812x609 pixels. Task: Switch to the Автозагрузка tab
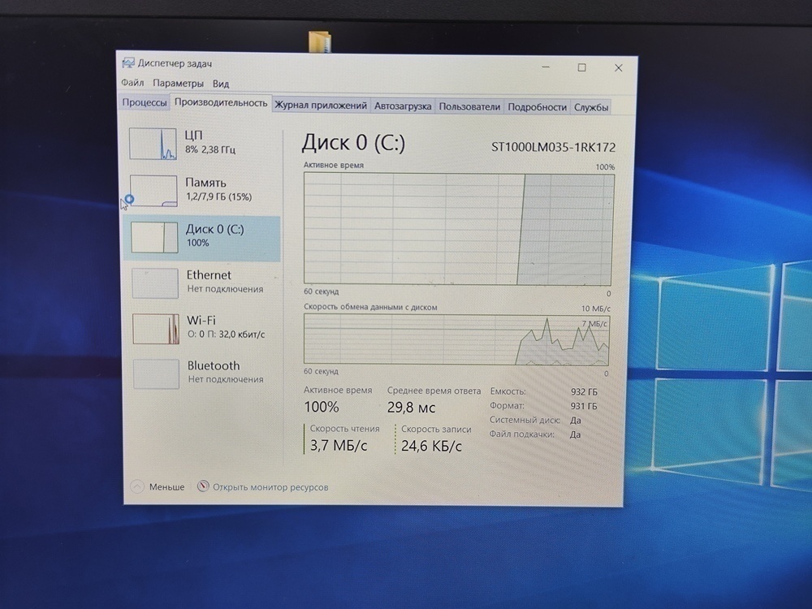coord(403,106)
